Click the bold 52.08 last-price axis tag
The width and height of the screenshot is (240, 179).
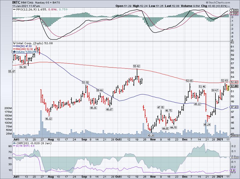(x=234, y=86)
